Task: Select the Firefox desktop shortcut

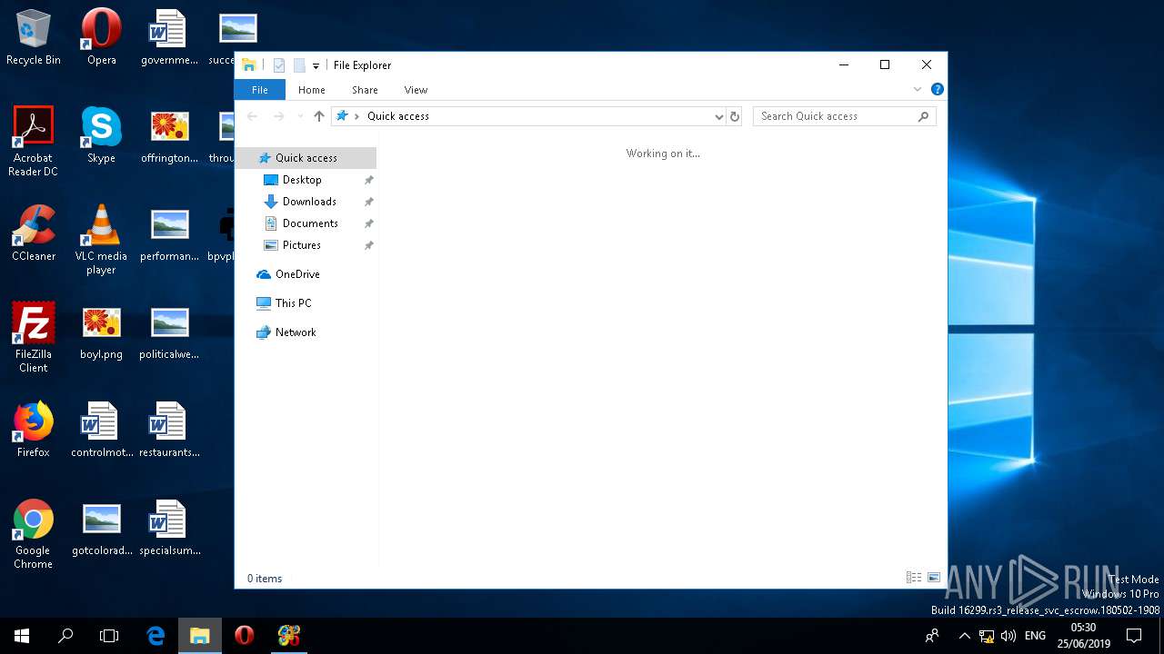Action: 34,430
